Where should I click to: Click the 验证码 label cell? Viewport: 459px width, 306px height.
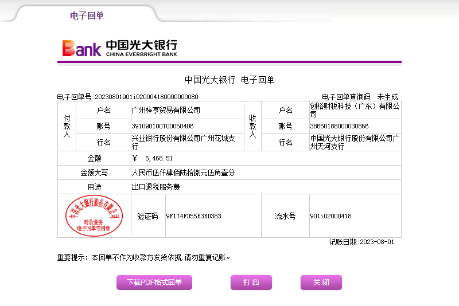tap(148, 216)
